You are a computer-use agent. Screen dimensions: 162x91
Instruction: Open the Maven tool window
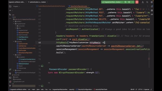click(x=152, y=14)
